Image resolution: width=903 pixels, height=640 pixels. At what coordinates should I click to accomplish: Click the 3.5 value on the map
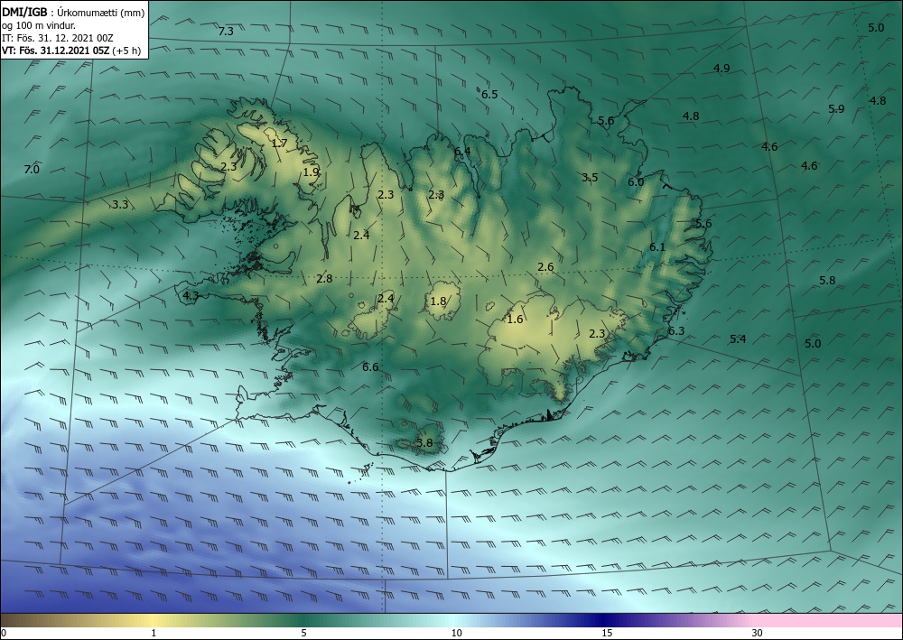[590, 177]
